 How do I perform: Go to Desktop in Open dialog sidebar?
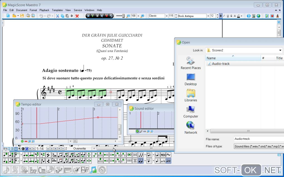click(x=191, y=80)
